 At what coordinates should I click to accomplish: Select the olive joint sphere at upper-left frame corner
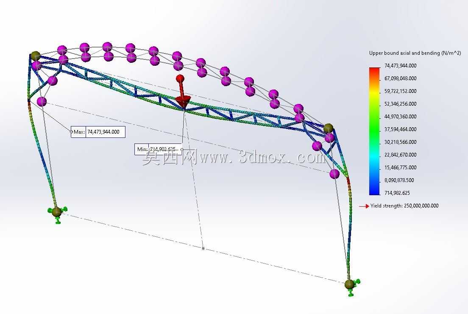click(x=35, y=56)
